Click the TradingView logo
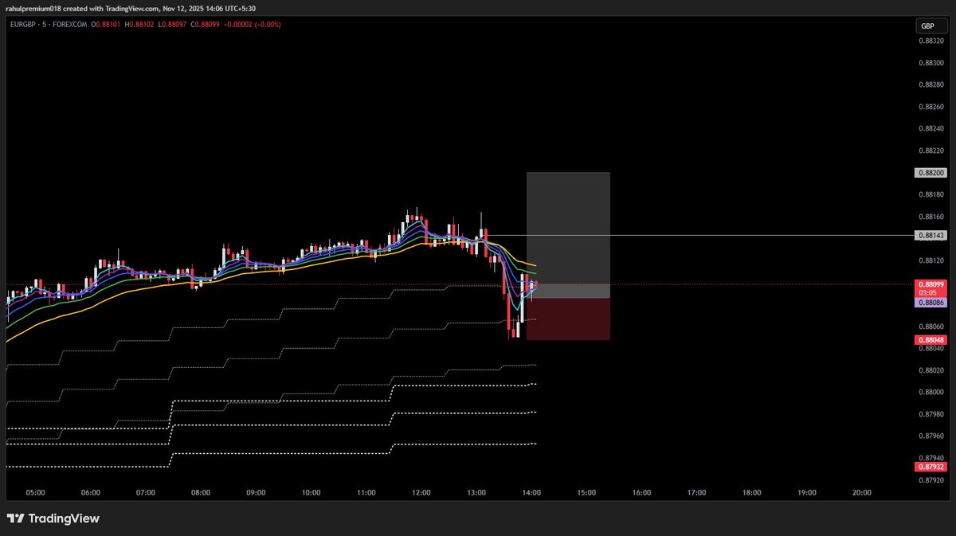This screenshot has width=956, height=536. [53, 518]
